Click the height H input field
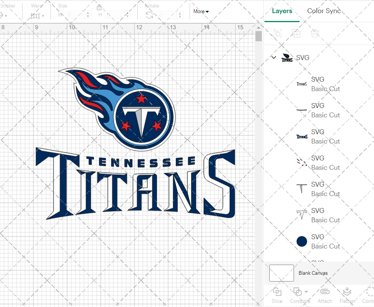Viewport: 374px width, 307px height. [114, 15]
